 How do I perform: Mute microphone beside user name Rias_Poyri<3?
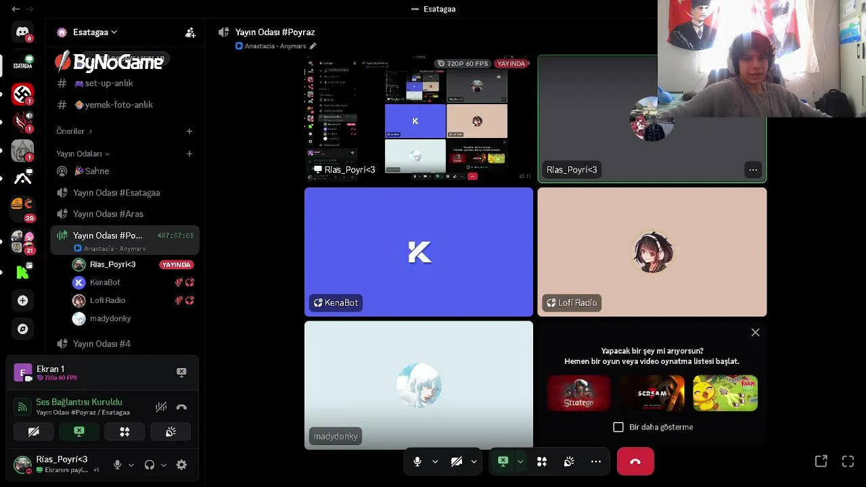[117, 465]
